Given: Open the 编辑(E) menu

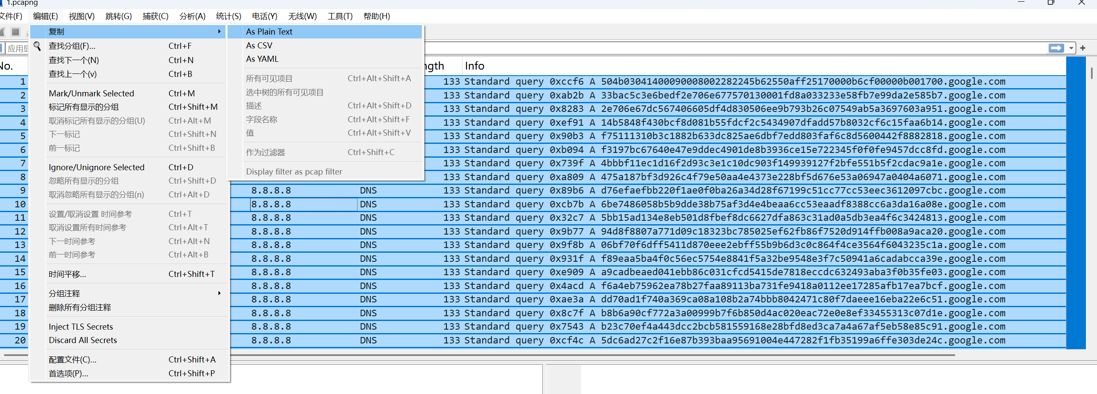Looking at the screenshot, I should tap(45, 16).
